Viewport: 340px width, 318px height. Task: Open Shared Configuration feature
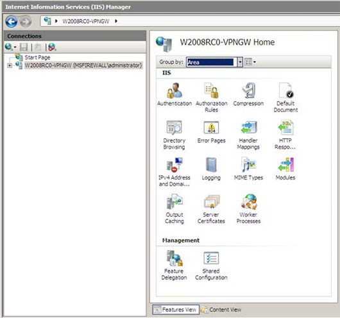click(x=211, y=265)
